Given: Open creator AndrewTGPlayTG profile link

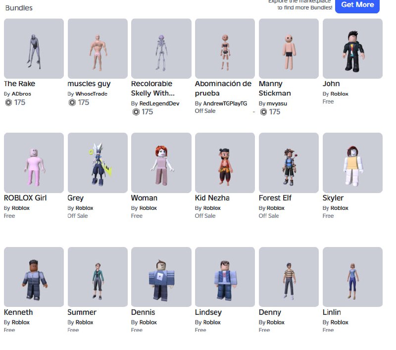Looking at the screenshot, I should [x=225, y=103].
